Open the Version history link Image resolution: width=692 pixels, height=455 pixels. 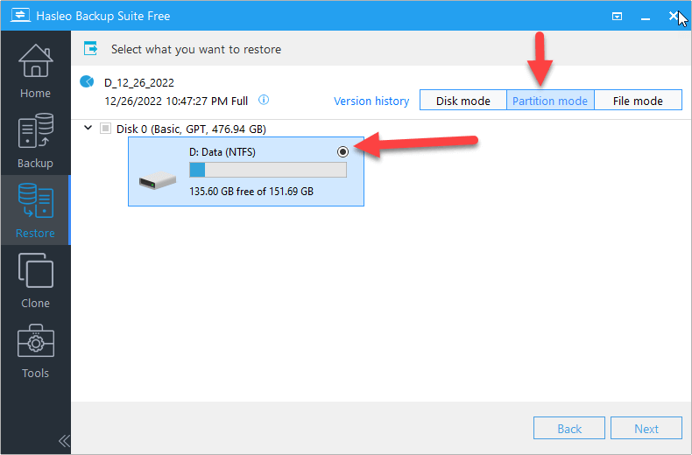(x=371, y=101)
